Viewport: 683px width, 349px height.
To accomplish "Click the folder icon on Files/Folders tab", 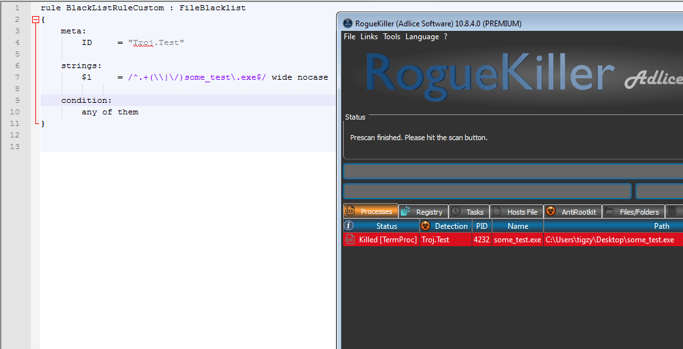I will pyautogui.click(x=608, y=211).
